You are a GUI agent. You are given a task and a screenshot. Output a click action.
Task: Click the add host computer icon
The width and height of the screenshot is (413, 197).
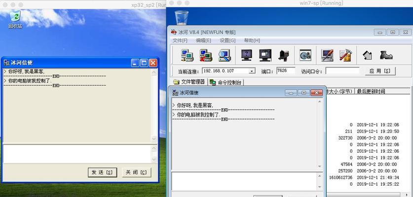187,55
